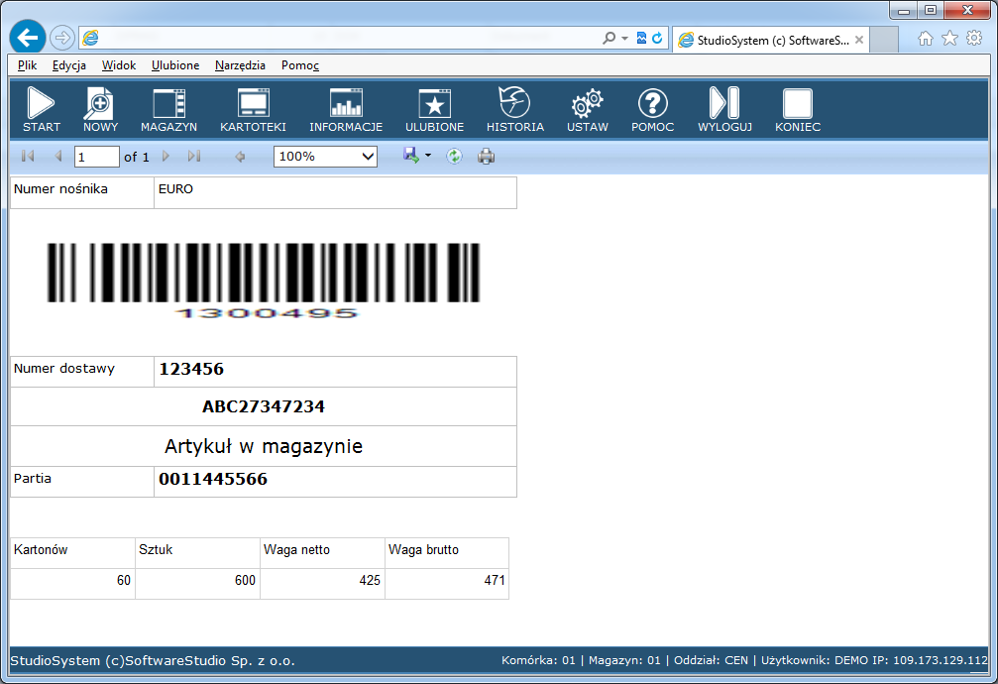Click the current page number field
This screenshot has width=998, height=684.
pyautogui.click(x=97, y=157)
